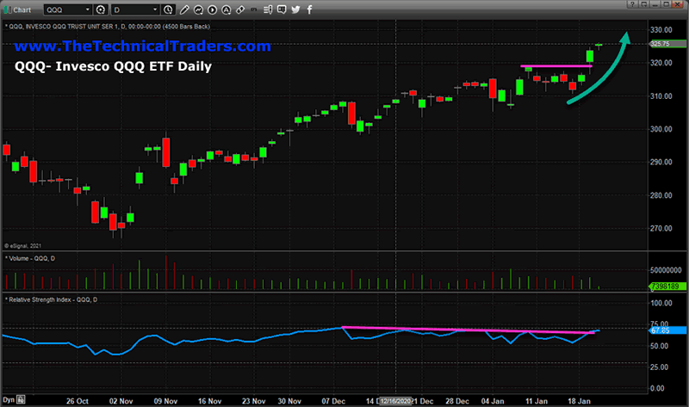Click the small icon next to Dyn
This screenshot has width=689, height=407.
20,401
